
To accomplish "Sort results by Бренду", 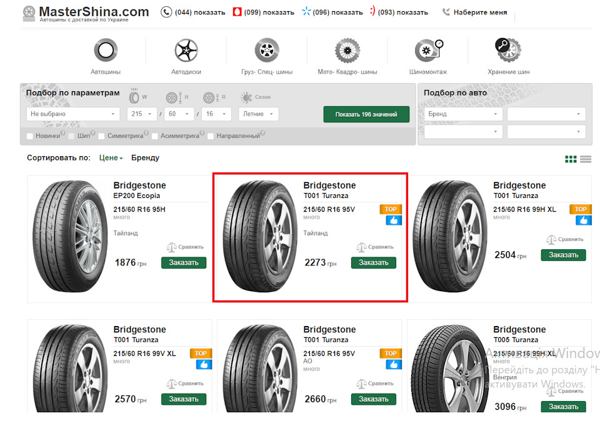I will pos(145,158).
